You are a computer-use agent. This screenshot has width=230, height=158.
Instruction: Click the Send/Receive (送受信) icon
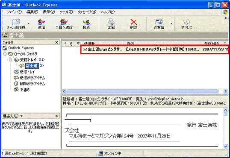(x=159, y=24)
